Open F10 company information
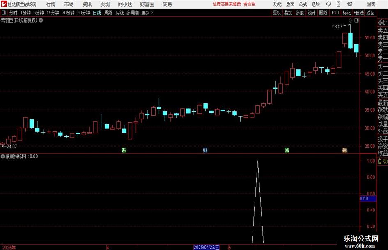The width and height of the screenshot is (388, 250). point(335,13)
